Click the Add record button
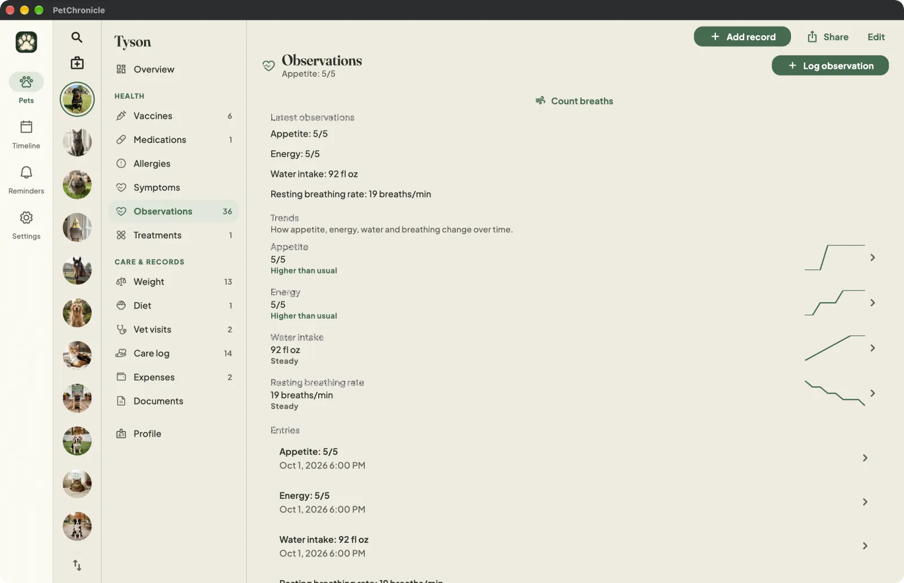 pyautogui.click(x=742, y=37)
